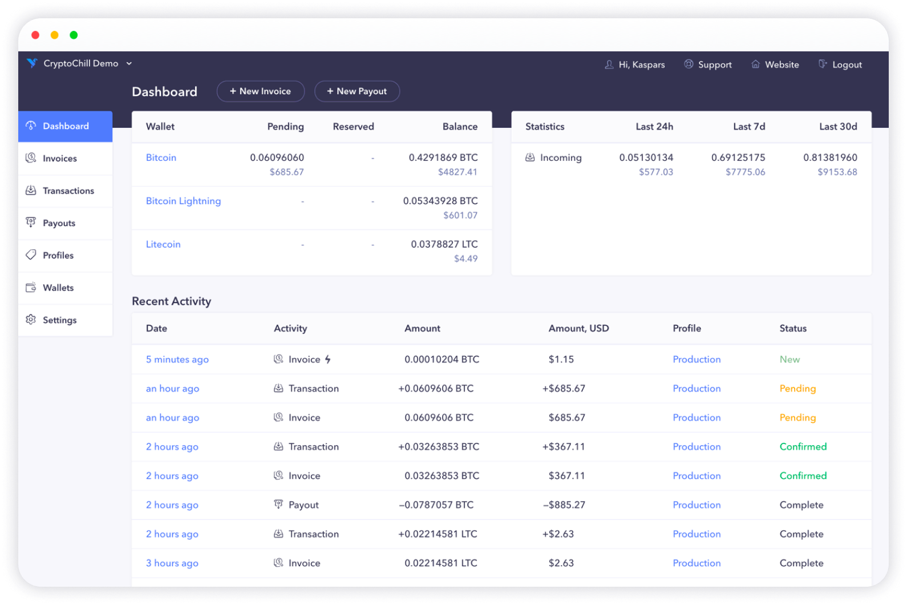Screen dimensions: 907x605
Task: Click the New Payout button
Action: click(x=357, y=91)
